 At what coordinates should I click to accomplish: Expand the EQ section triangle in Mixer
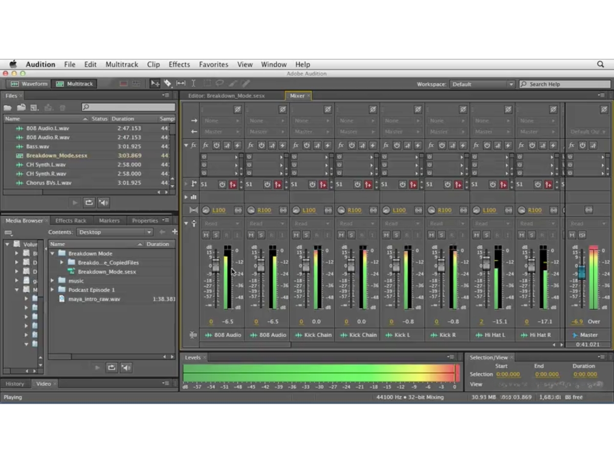point(186,197)
